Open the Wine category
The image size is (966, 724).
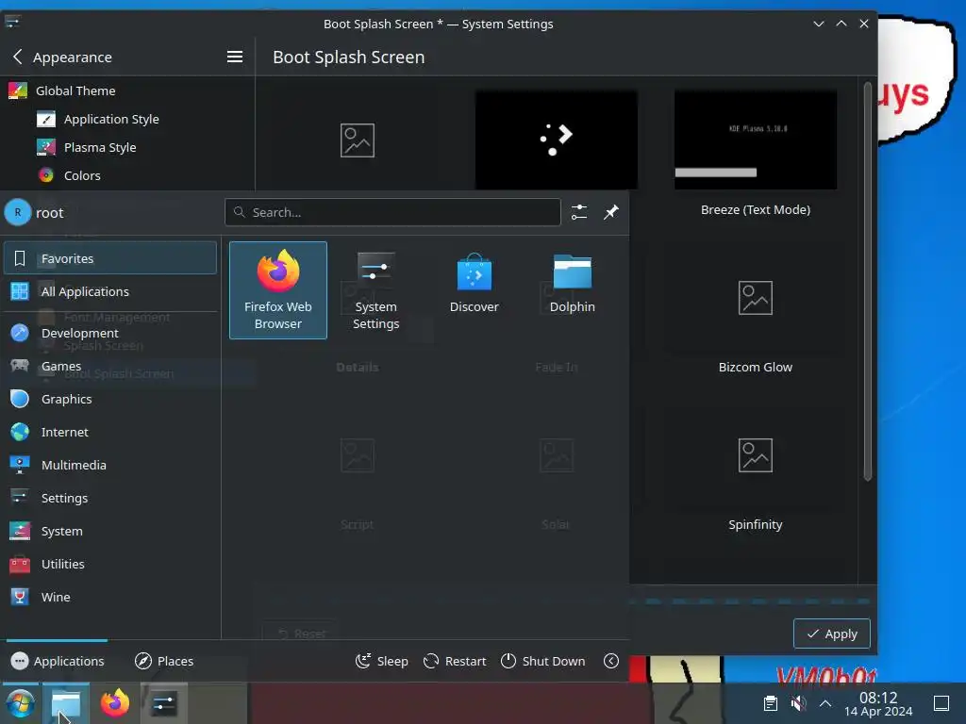coord(110,597)
